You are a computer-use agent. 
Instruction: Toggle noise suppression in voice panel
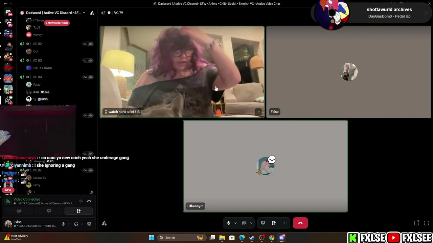(x=81, y=201)
